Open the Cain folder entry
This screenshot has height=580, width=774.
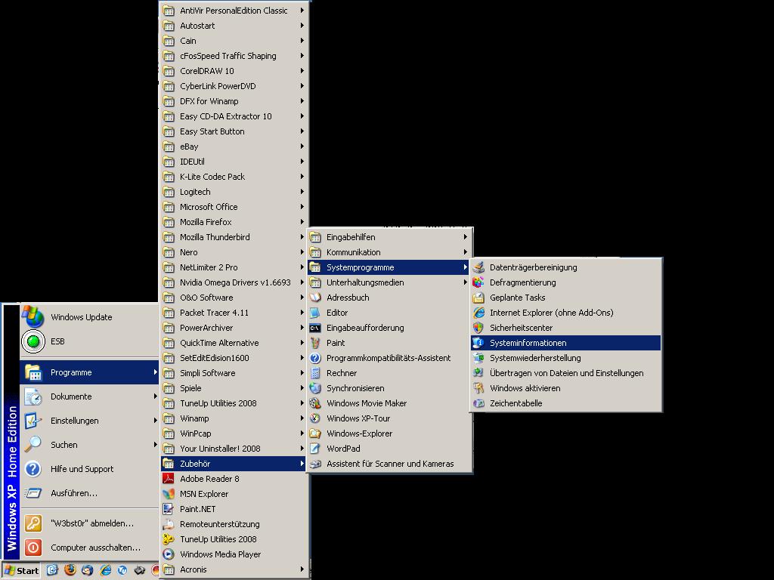pos(234,41)
